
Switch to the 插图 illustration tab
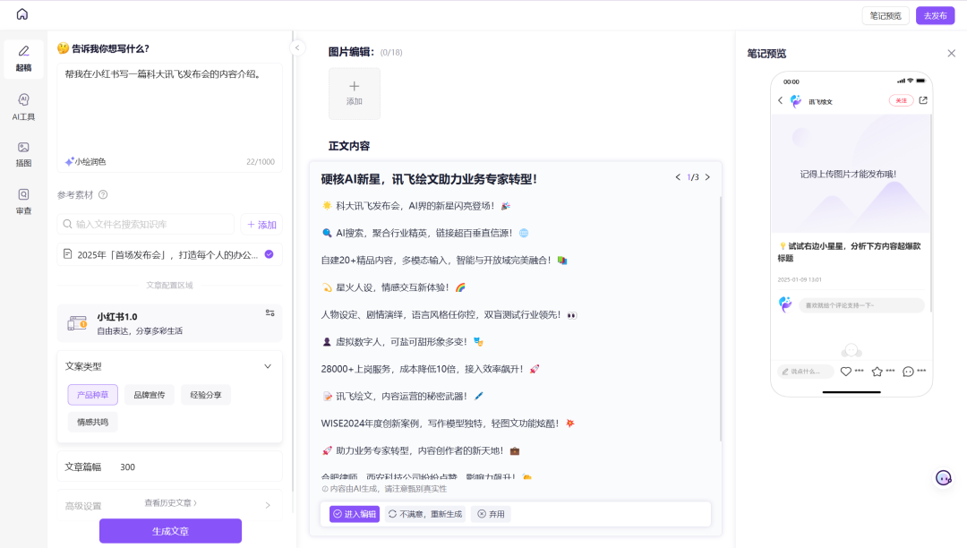(23, 154)
